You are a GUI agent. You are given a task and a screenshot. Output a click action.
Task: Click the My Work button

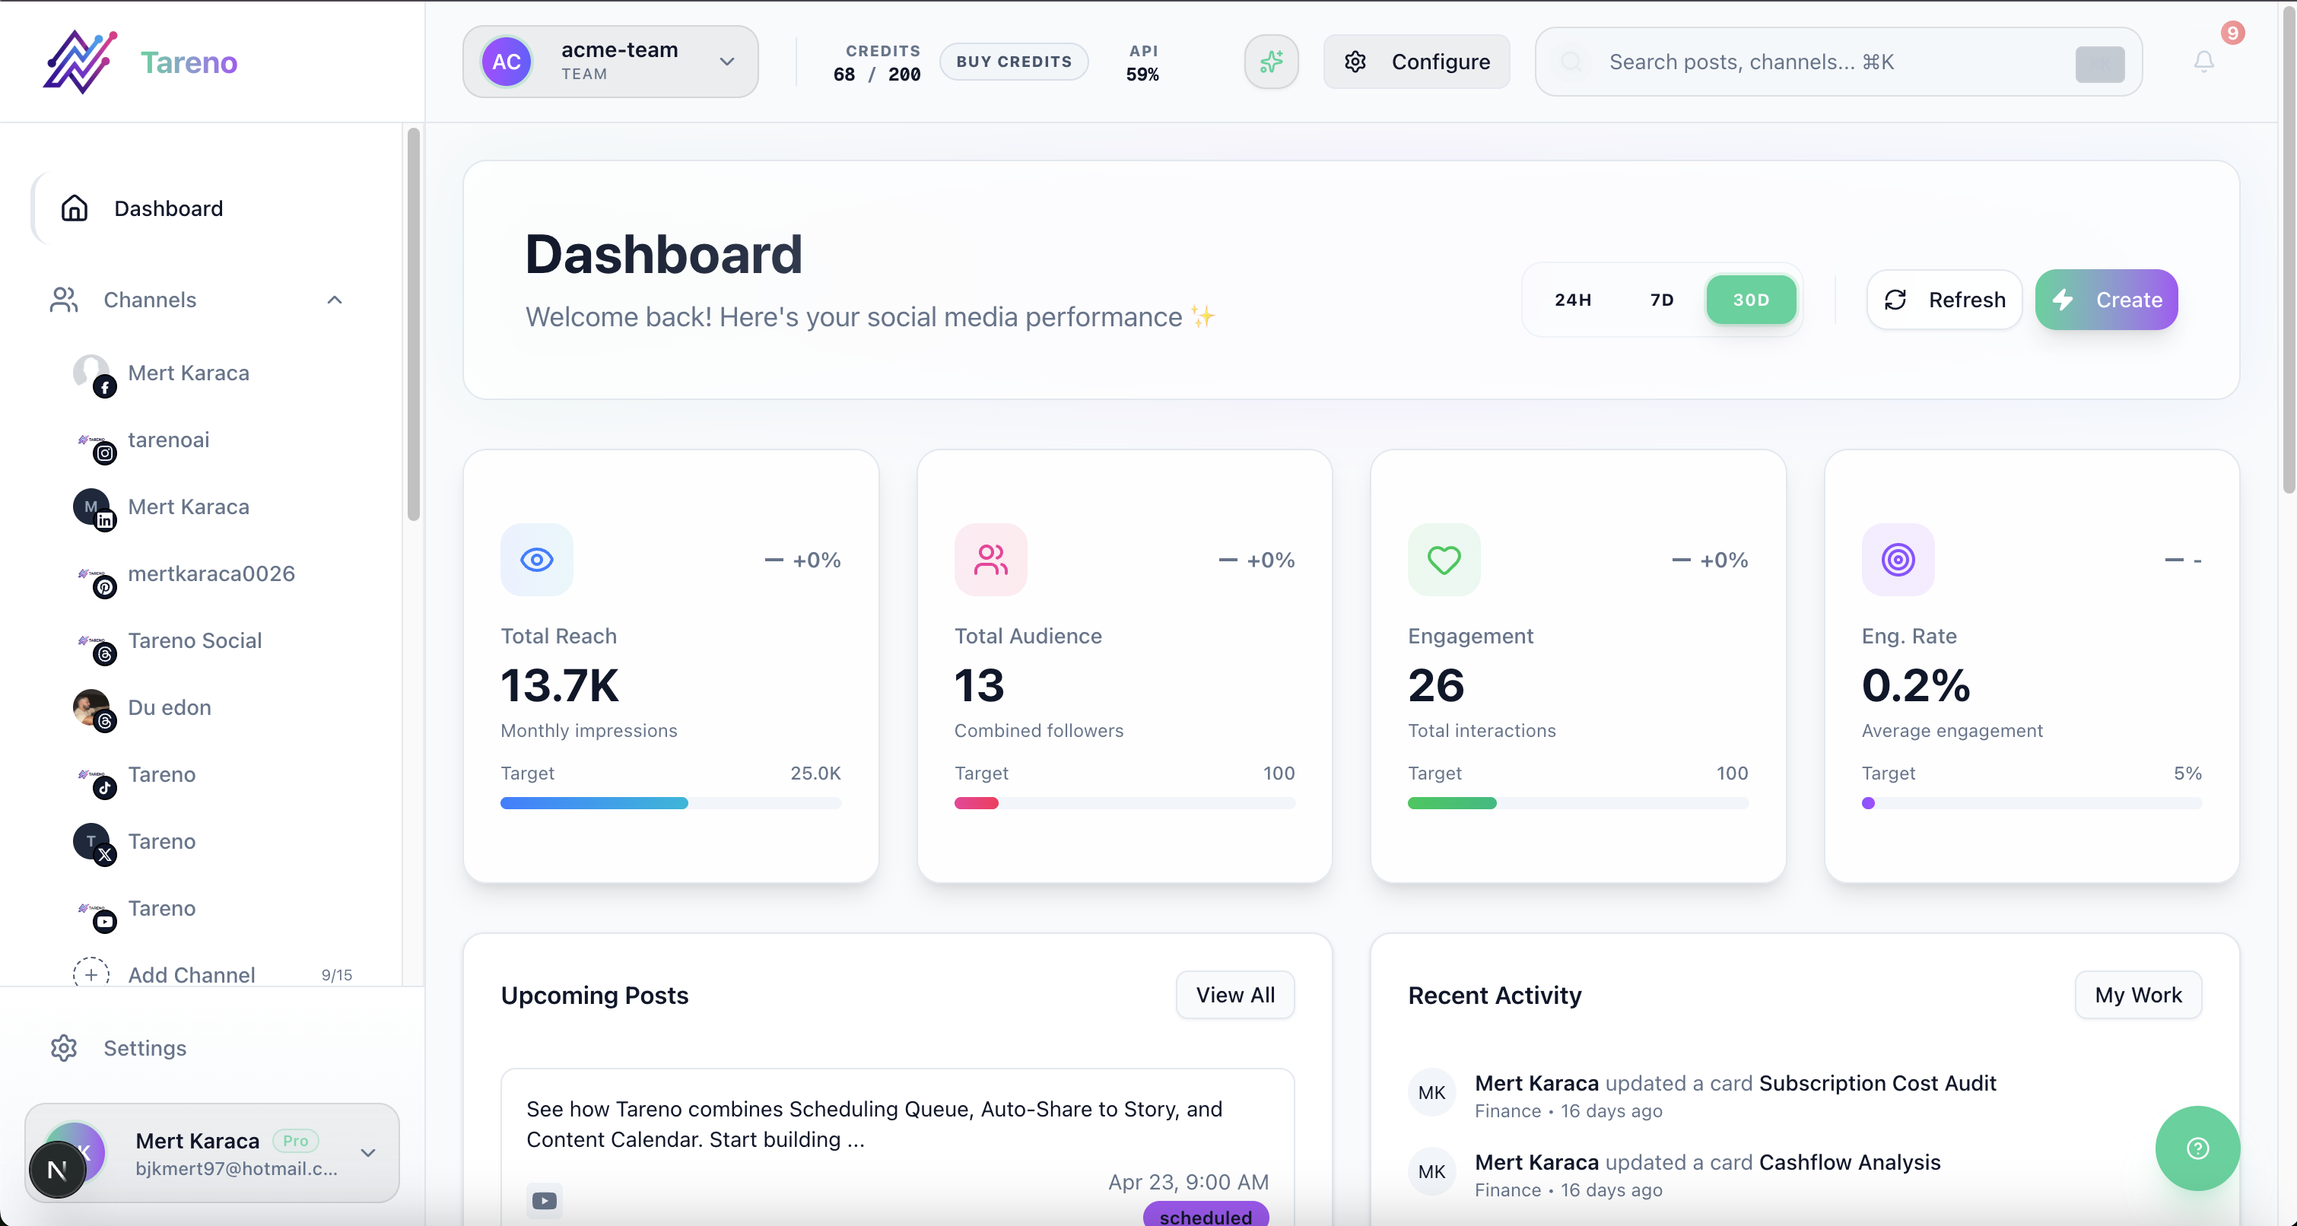(x=2138, y=994)
